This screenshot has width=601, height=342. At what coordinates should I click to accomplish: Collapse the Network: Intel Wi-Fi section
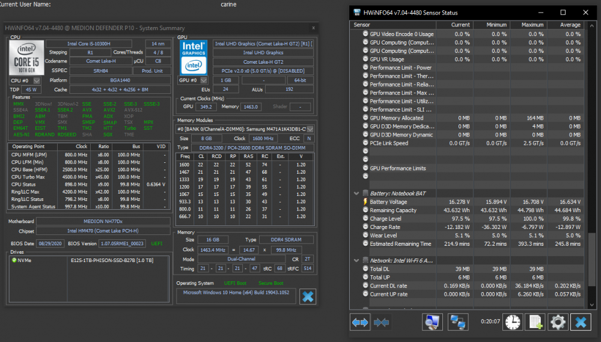357,260
